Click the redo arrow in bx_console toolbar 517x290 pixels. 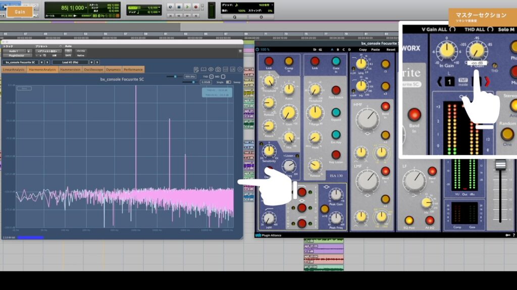[x=320, y=50]
